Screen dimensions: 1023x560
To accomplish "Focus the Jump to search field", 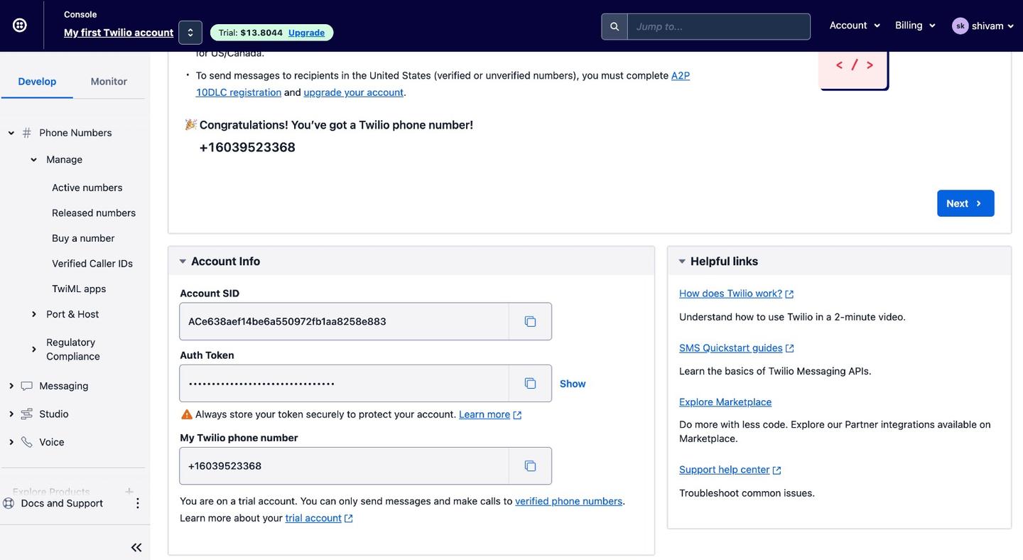I will point(719,27).
